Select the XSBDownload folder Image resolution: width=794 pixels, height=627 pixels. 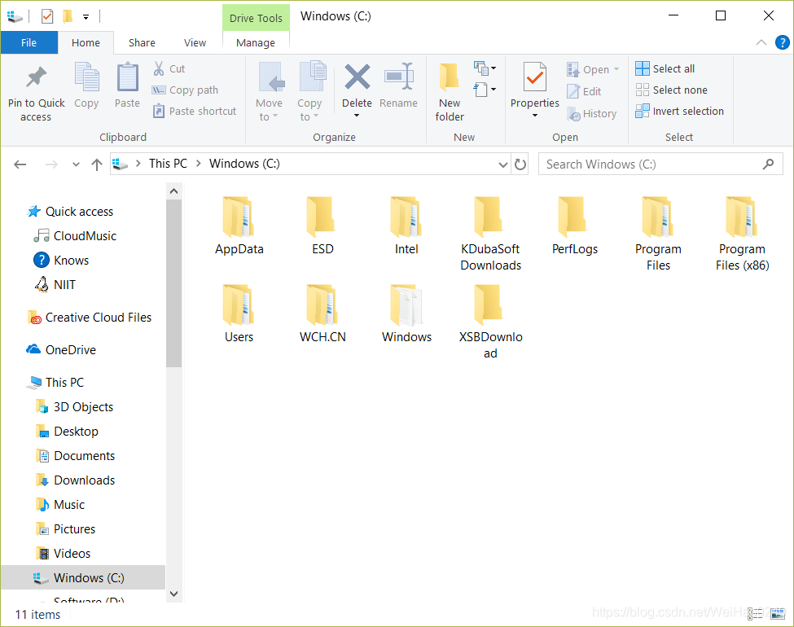pyautogui.click(x=490, y=322)
